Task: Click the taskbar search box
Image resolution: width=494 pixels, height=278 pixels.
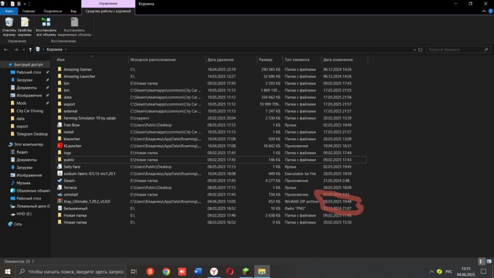Action: pyautogui.click(x=70, y=272)
